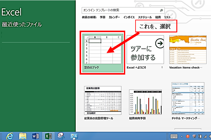
Task: Search suggested term 予算
Action: [102, 17]
